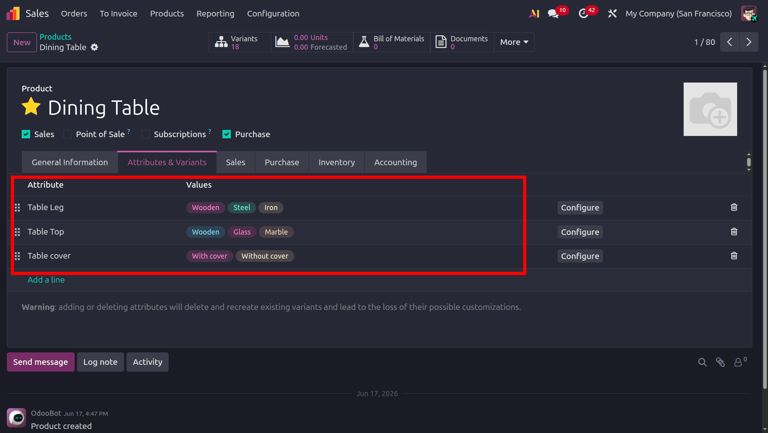Open the user avatar menu
Image resolution: width=768 pixels, height=433 pixels.
749,14
